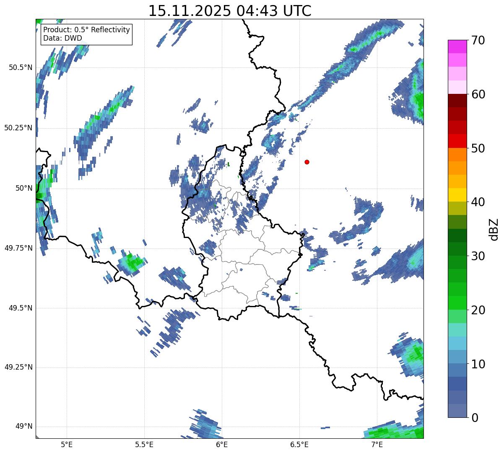
Task: Click the longitude label "7°E"
Action: pyautogui.click(x=377, y=445)
